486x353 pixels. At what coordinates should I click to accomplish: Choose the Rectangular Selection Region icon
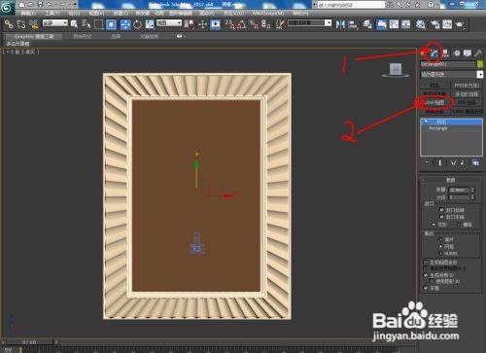pos(98,24)
